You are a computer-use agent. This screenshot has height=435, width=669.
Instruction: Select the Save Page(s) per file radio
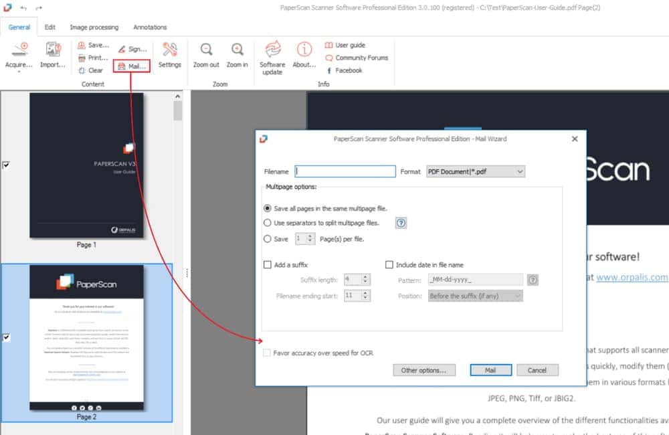pos(268,239)
